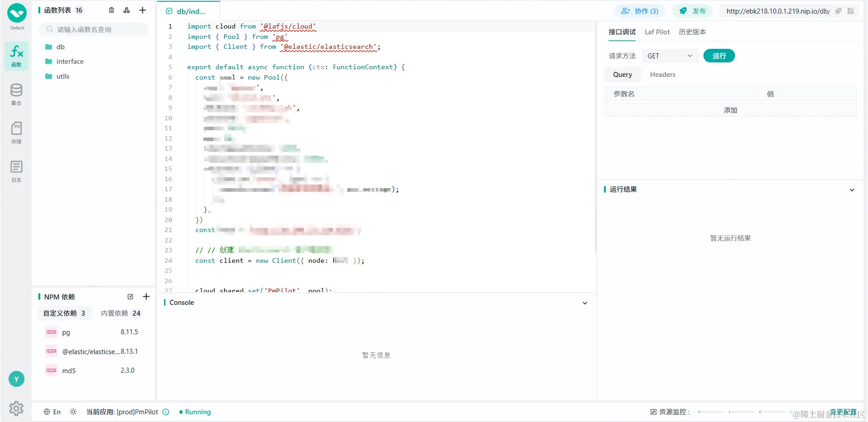The width and height of the screenshot is (868, 422).
Task: Click the 添加 button to add a parameter
Action: tap(730, 110)
